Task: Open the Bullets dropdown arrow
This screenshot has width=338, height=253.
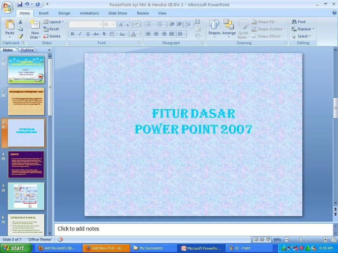Action: click(153, 24)
